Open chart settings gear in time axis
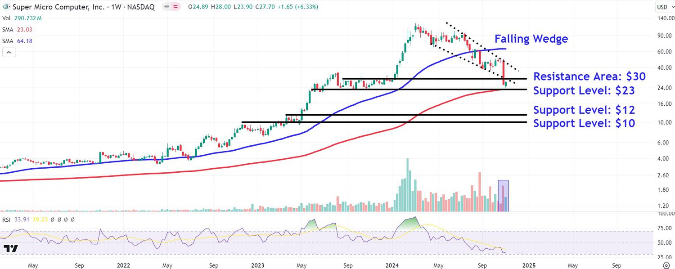Image resolution: width=675 pixels, height=269 pixels. [x=666, y=265]
